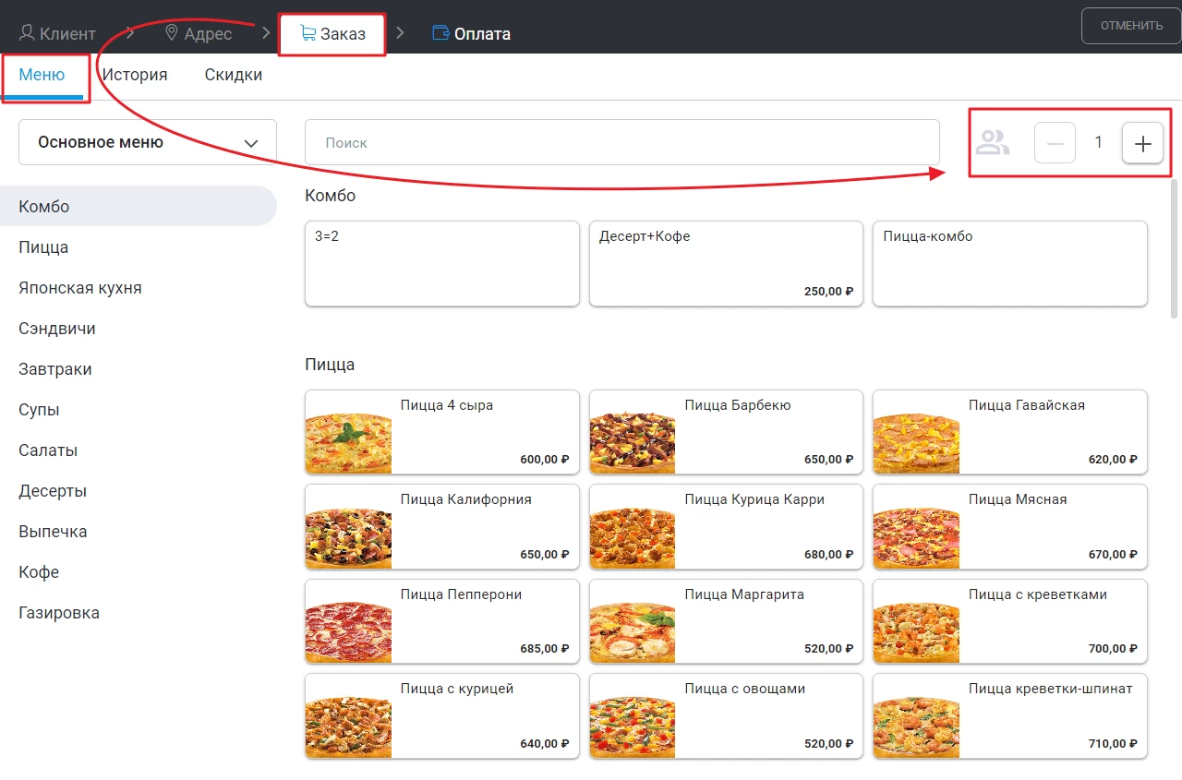The image size is (1182, 780).
Task: Switch to the История tab
Action: tap(135, 75)
